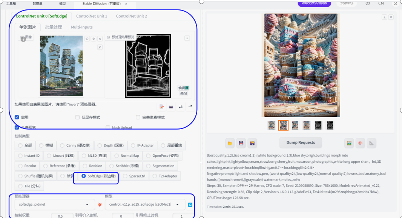Click the upward arrow send-dimensions icon

point(190,106)
